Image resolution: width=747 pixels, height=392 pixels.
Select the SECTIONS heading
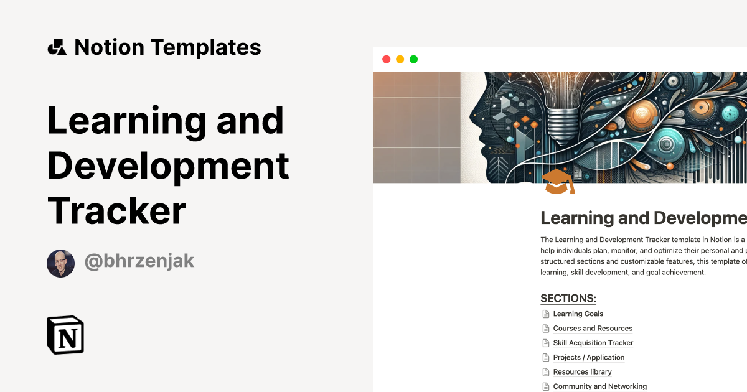(568, 298)
